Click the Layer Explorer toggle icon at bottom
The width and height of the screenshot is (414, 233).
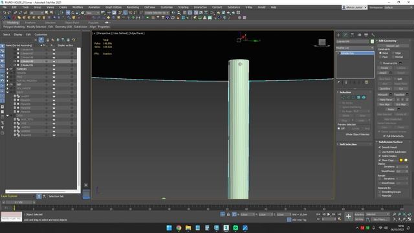coord(39,196)
